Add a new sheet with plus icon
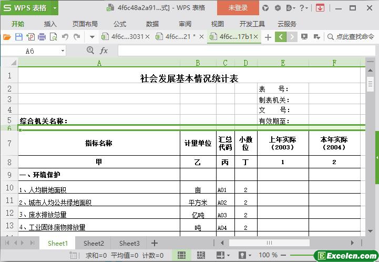 tap(155, 243)
